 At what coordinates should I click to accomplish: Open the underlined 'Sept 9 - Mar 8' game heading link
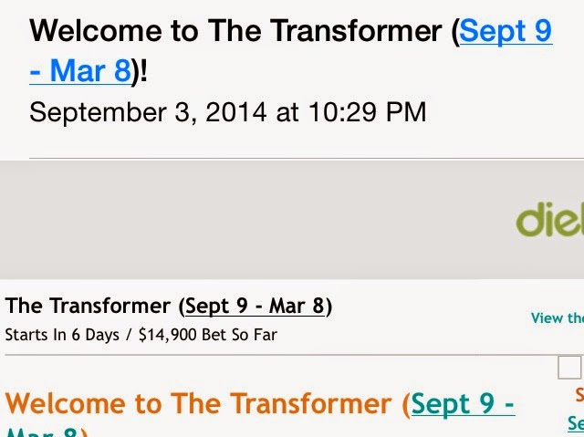tap(255, 306)
